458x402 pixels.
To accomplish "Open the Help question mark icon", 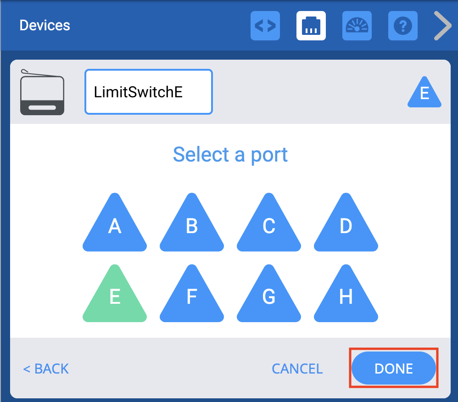I will point(403,25).
